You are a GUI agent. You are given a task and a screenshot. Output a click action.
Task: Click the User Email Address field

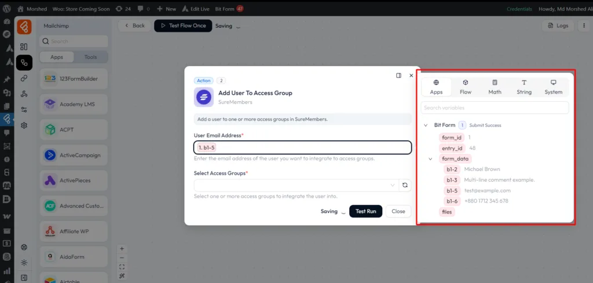(x=302, y=148)
